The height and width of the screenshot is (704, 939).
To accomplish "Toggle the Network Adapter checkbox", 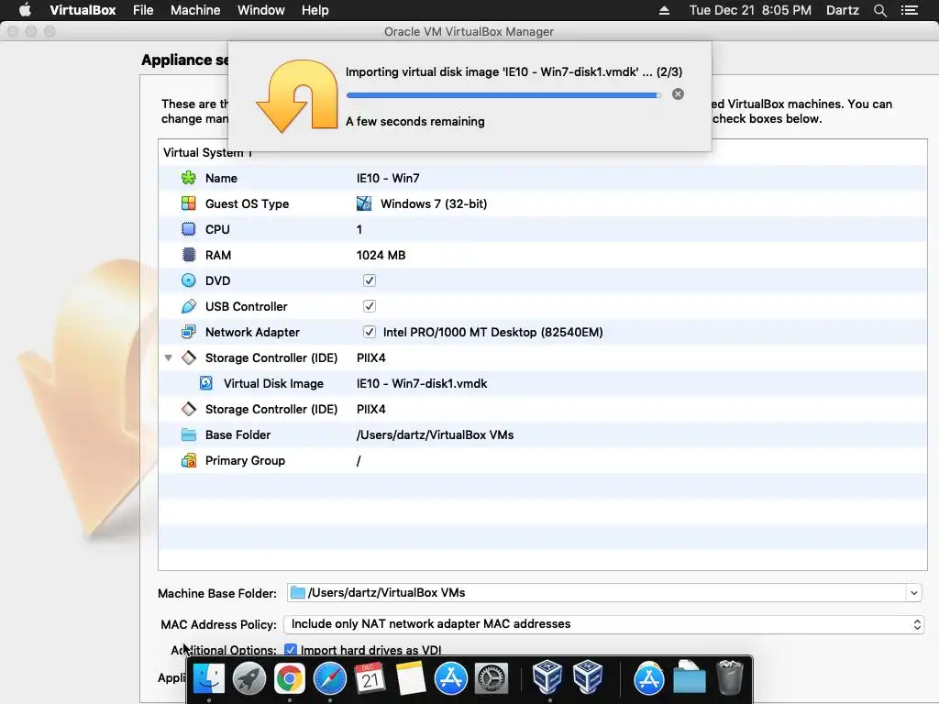I will pyautogui.click(x=370, y=332).
